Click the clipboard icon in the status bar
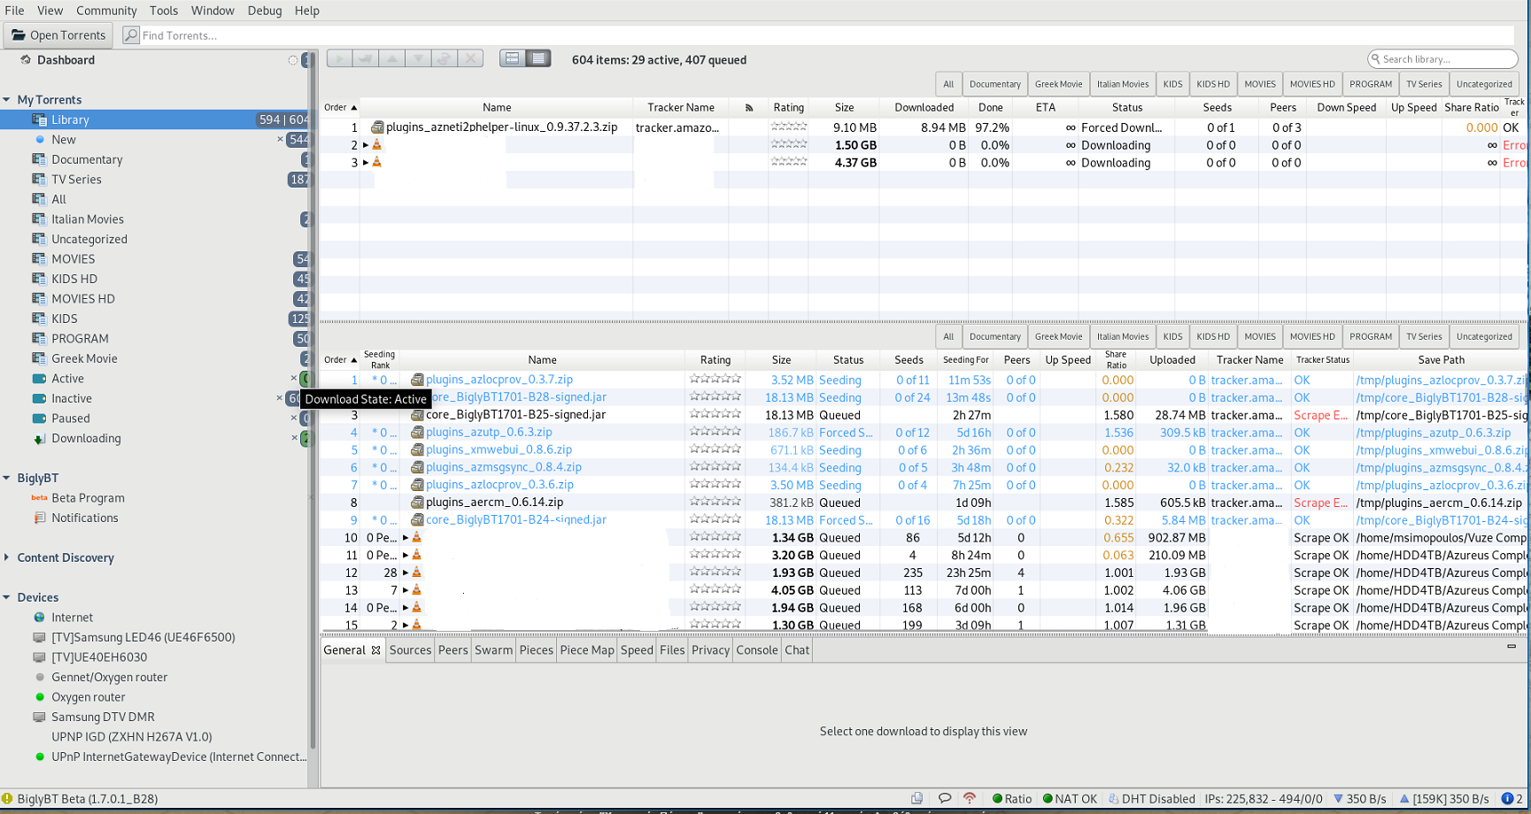Screen dimensions: 1531x814 click(x=917, y=798)
